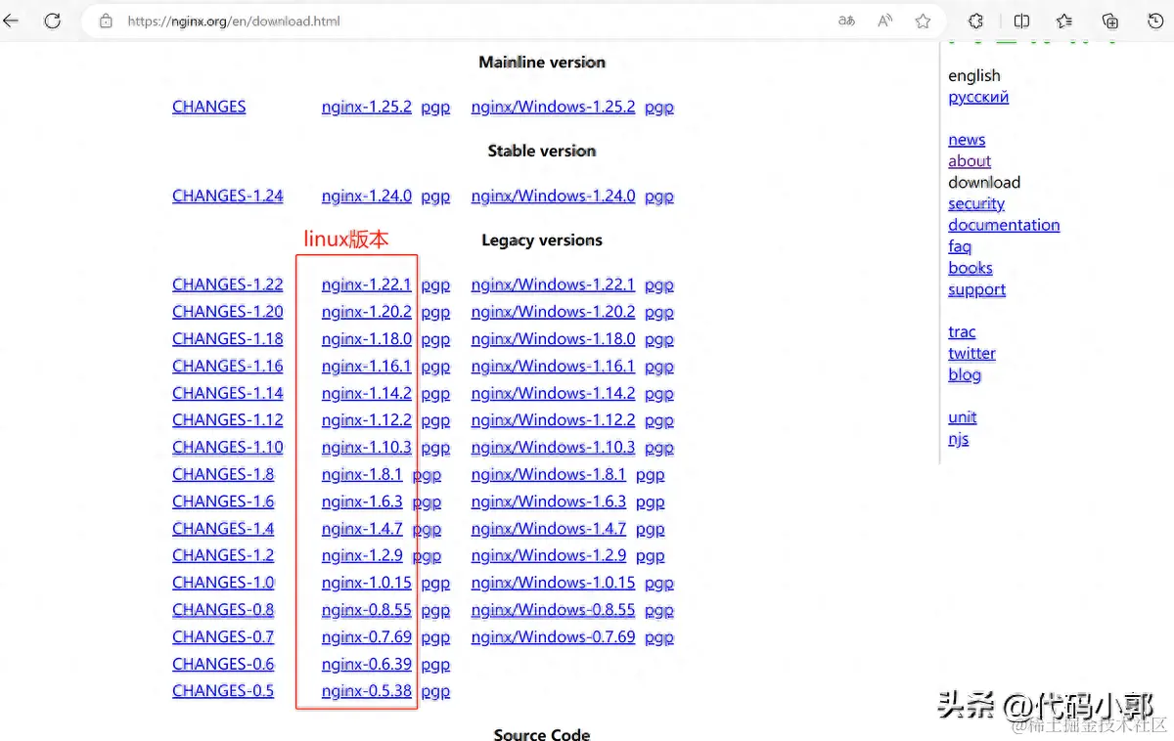This screenshot has height=741, width=1174.
Task: View site information lock icon
Action: point(106,21)
